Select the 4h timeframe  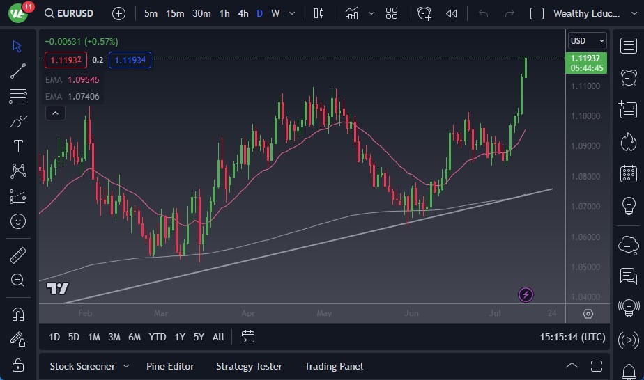243,13
